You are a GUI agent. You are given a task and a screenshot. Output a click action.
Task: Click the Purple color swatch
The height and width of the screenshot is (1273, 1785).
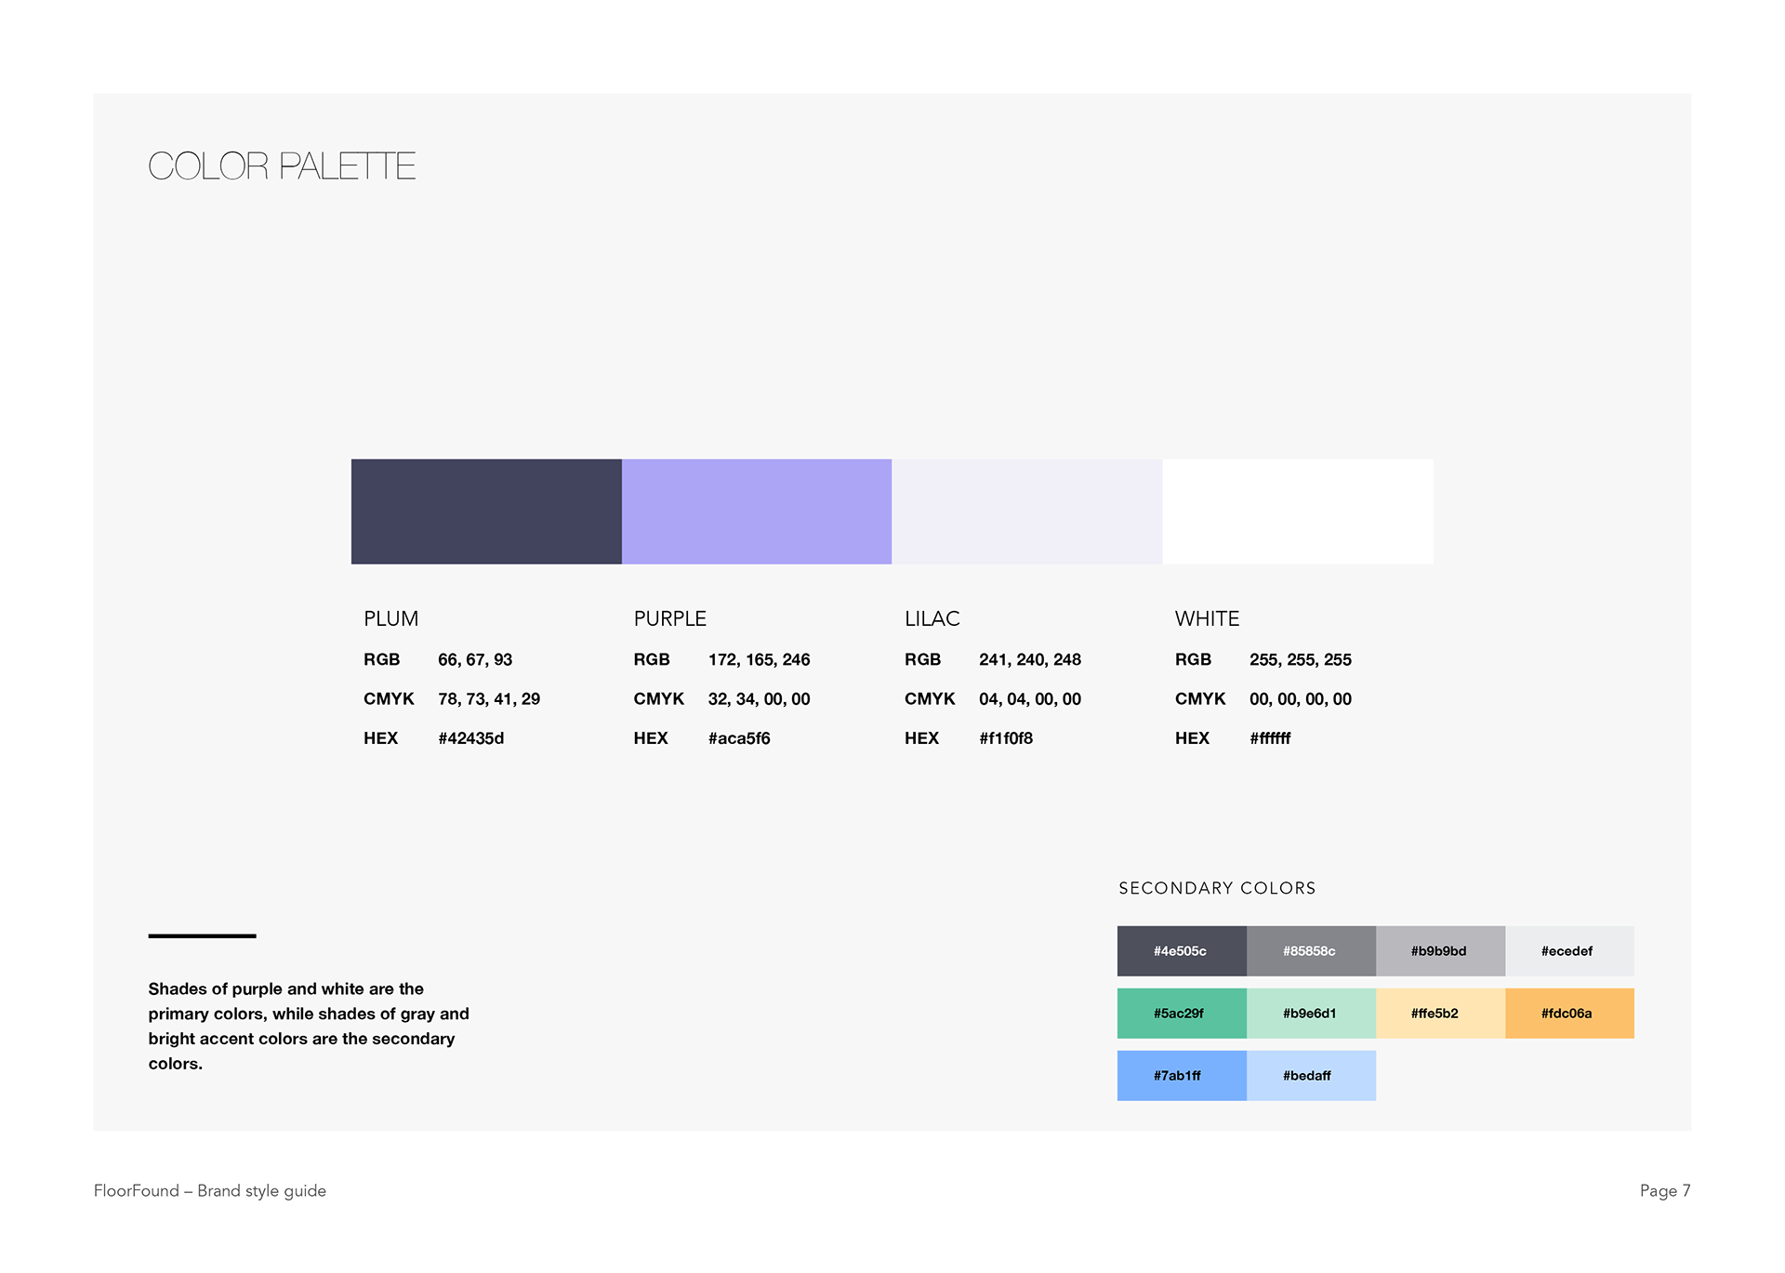[x=757, y=511]
